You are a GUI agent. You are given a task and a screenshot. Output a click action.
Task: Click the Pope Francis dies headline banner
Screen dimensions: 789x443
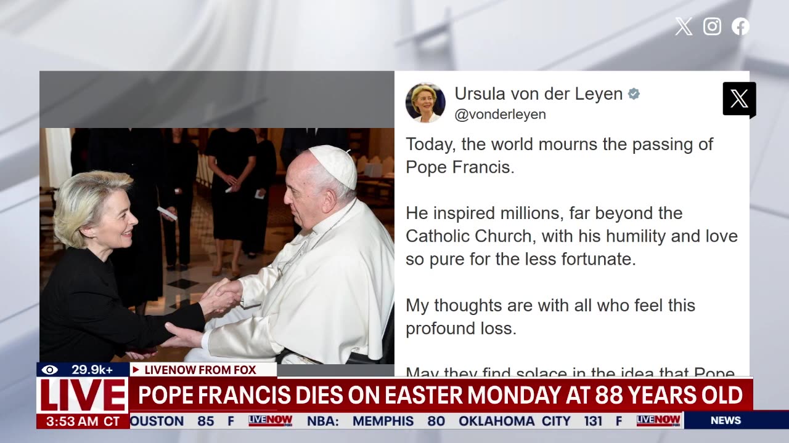click(441, 395)
